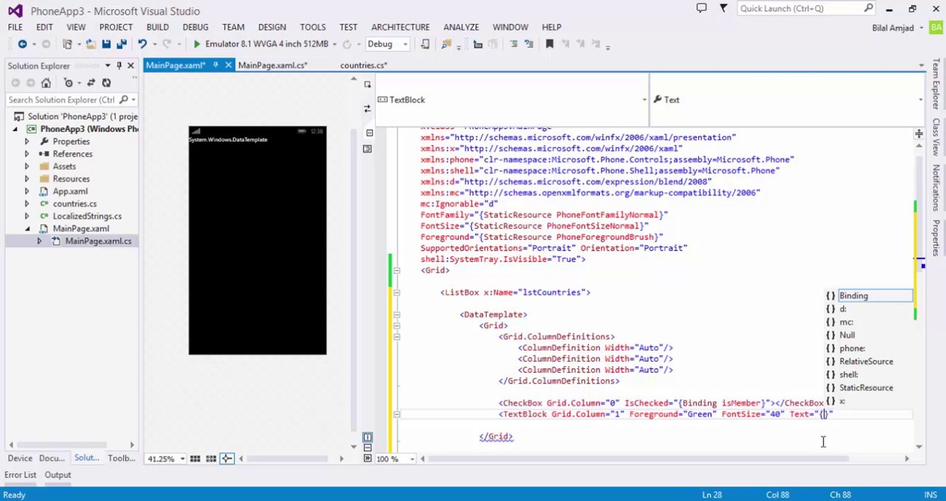Click the pop-out designer icon above swap panes

367,84
